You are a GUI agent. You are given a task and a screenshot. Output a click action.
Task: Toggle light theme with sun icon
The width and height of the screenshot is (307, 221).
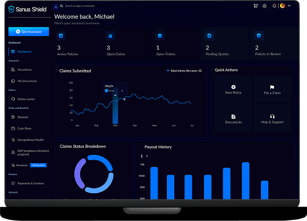click(x=265, y=6)
